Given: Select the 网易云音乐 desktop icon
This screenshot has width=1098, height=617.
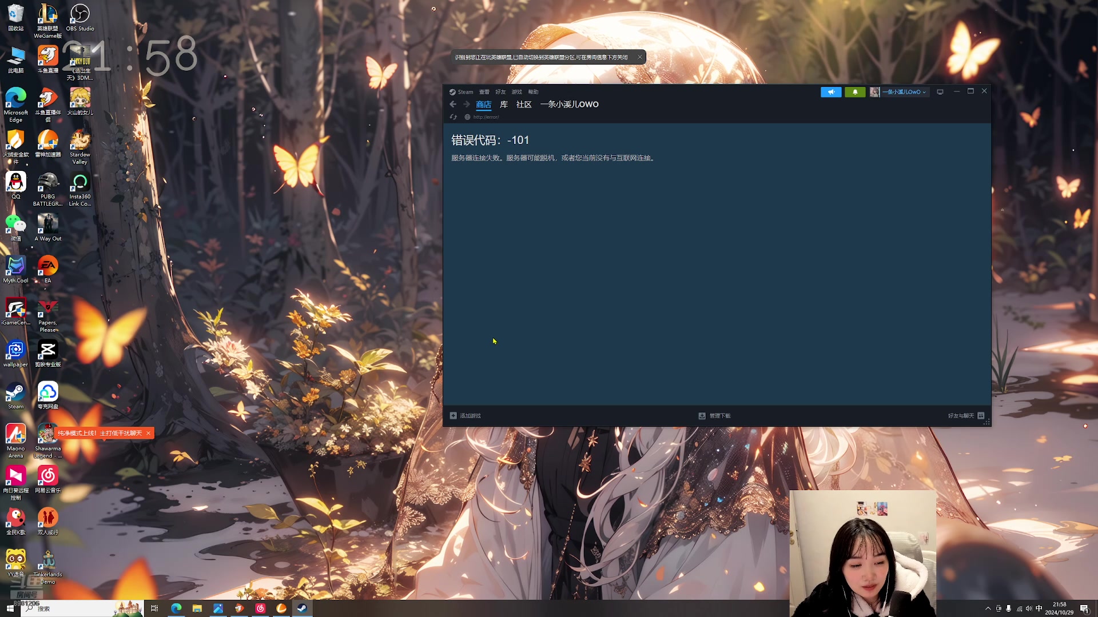Looking at the screenshot, I should pos(48,480).
